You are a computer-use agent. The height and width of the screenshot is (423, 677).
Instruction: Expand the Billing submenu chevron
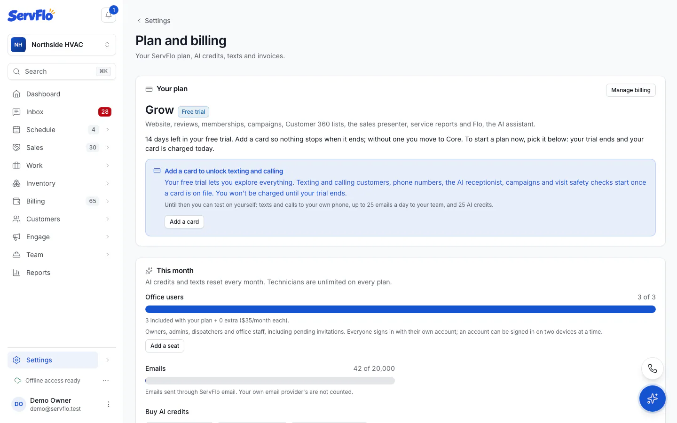(108, 201)
